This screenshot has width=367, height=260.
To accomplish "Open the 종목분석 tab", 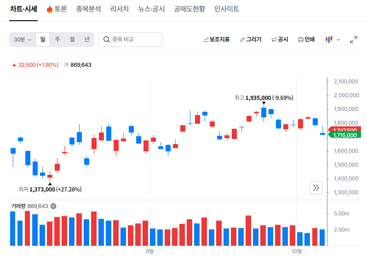I will click(88, 9).
